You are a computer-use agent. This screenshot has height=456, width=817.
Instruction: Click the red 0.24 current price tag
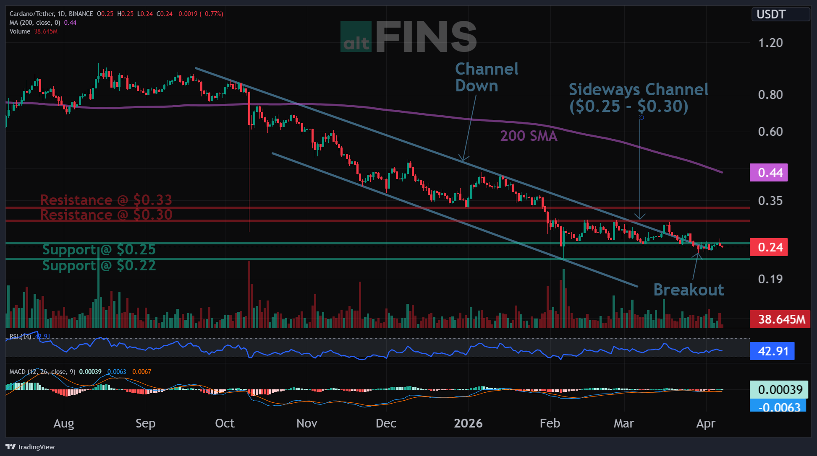point(769,247)
